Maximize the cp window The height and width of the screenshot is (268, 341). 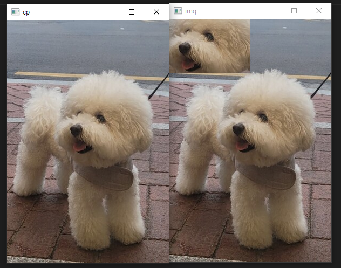pos(132,12)
